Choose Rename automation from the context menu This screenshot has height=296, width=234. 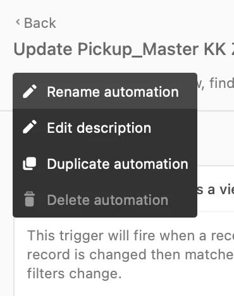tap(105, 91)
